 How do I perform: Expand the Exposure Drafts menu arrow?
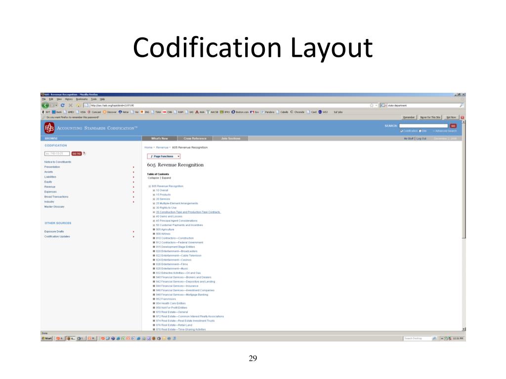(133, 232)
